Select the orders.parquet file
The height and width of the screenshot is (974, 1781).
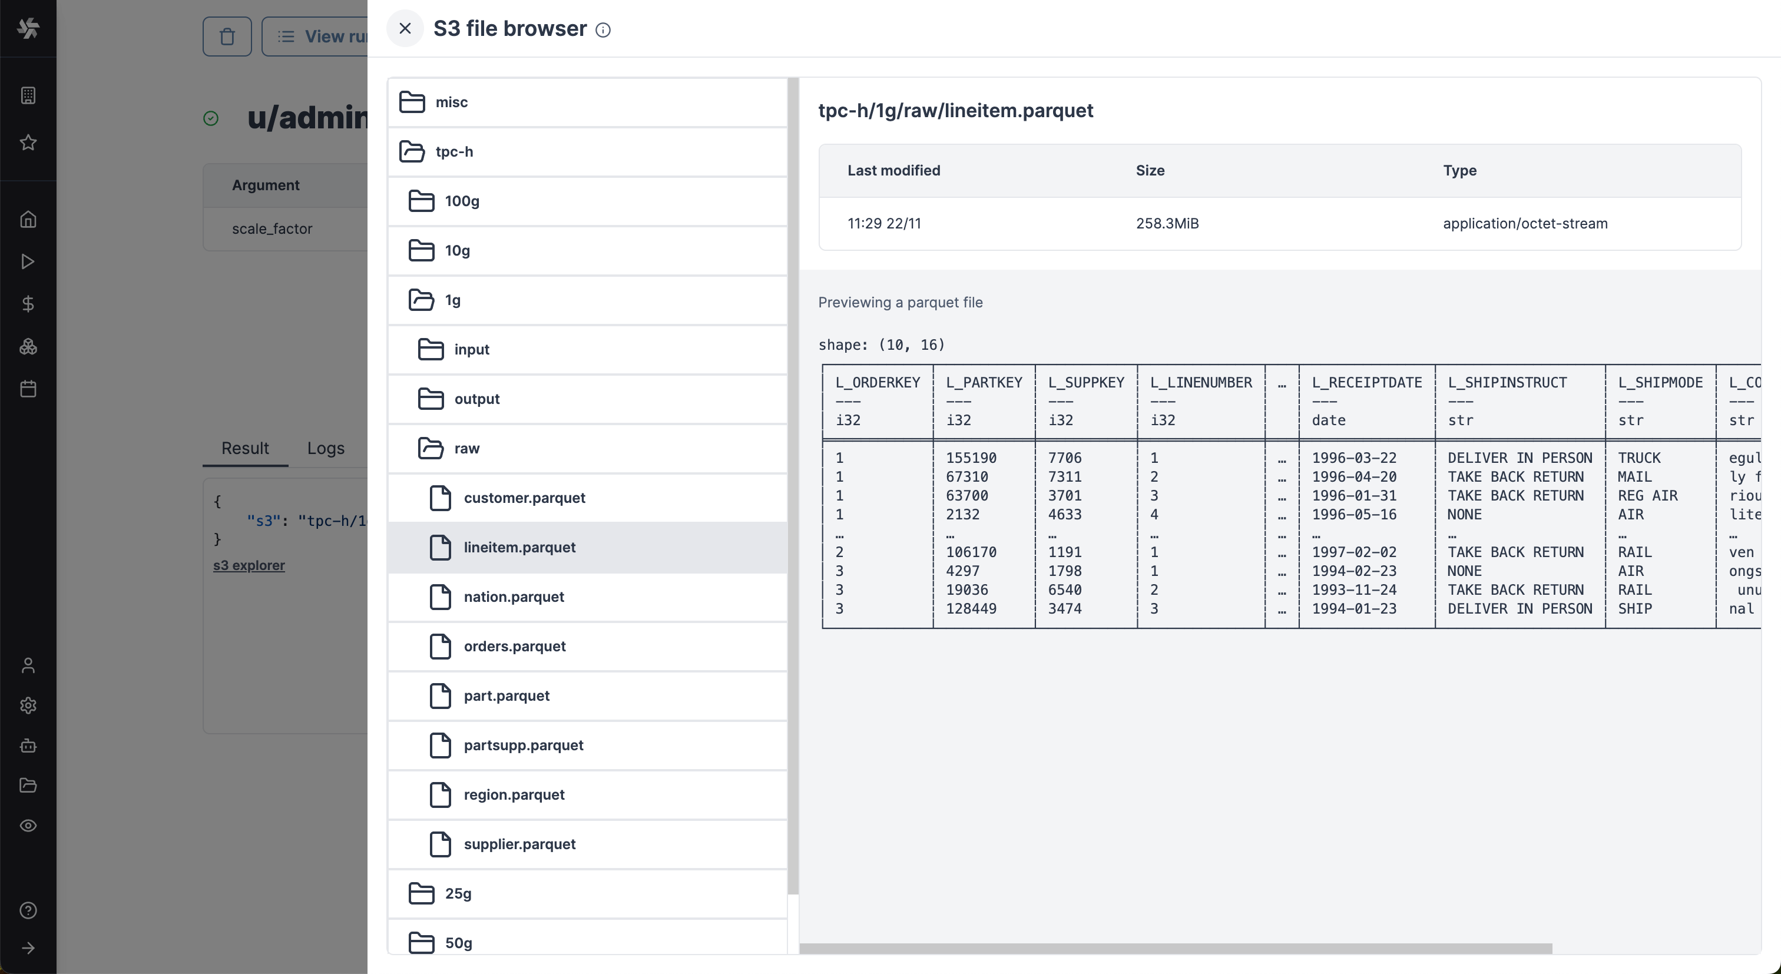pos(514,647)
